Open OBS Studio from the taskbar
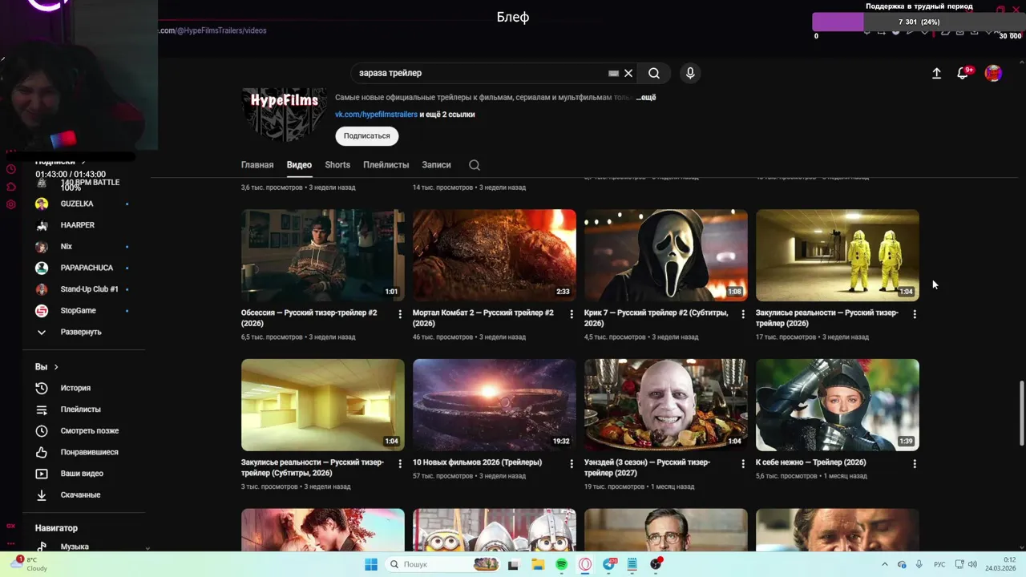 point(656,564)
